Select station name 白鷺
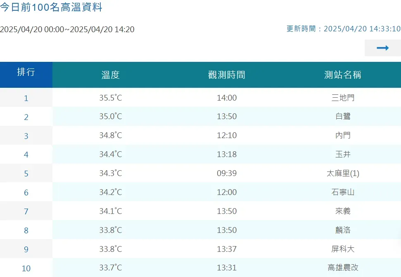 click(x=343, y=116)
